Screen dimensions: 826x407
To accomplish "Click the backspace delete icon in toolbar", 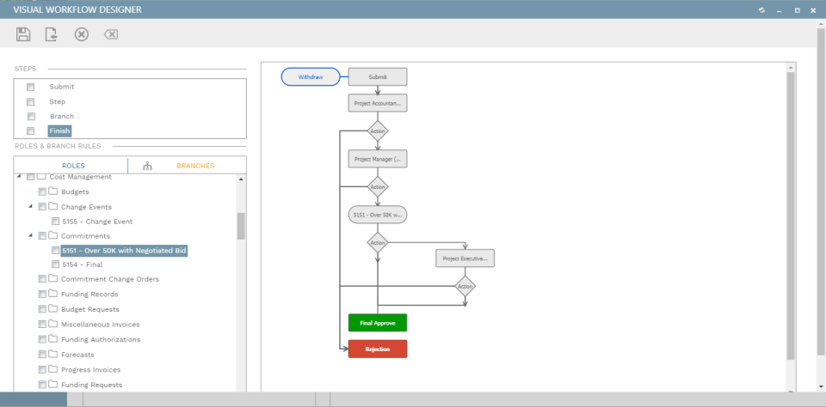I will tap(111, 34).
